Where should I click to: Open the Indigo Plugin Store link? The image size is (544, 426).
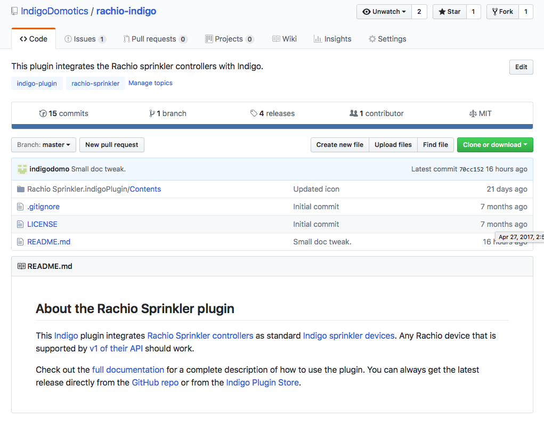click(262, 383)
